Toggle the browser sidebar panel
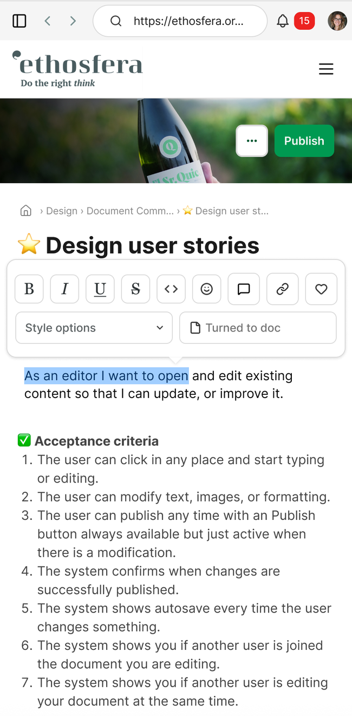Image resolution: width=352 pixels, height=716 pixels. (x=19, y=21)
